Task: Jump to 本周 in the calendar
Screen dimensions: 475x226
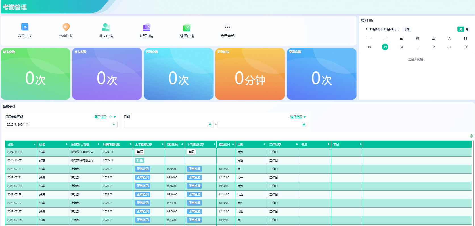Action: pos(407,29)
